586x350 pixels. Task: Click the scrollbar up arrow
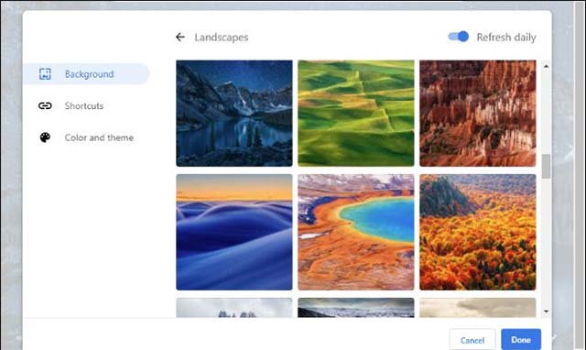point(546,66)
